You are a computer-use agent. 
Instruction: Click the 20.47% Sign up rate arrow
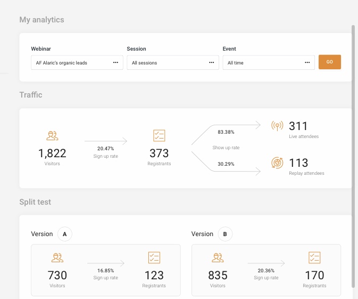[106, 141]
